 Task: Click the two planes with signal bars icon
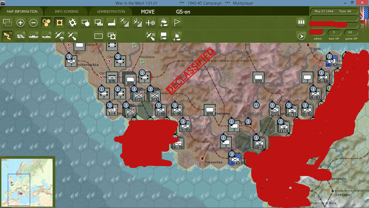pyautogui.click(x=138, y=23)
